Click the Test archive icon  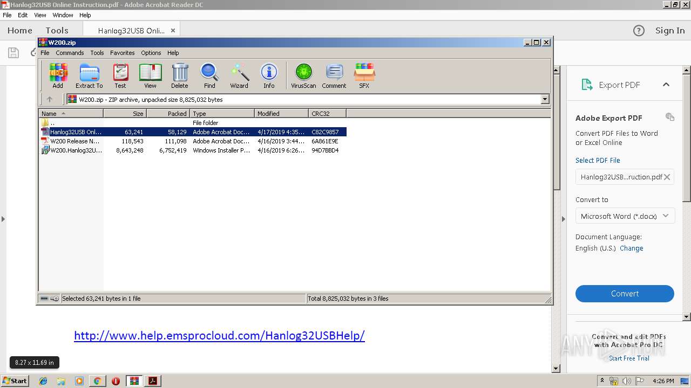point(120,75)
